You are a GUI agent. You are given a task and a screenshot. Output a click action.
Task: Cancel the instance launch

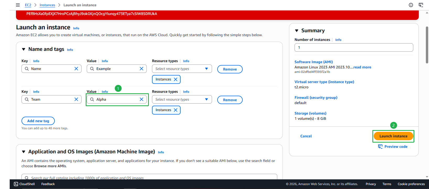coord(306,136)
